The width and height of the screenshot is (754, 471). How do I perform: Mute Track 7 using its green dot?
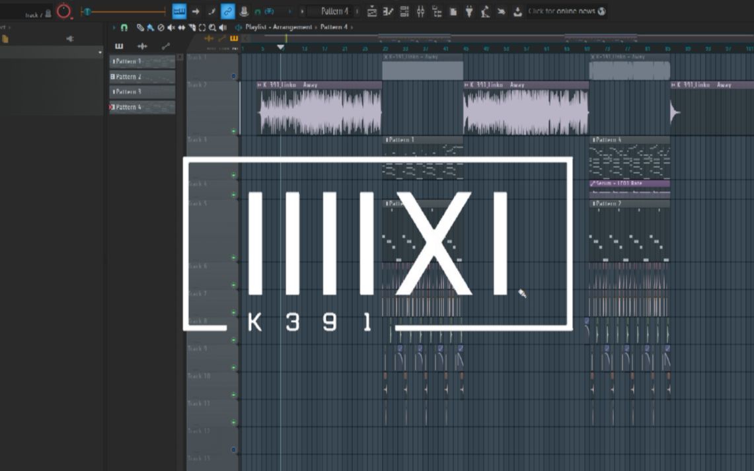(x=234, y=312)
